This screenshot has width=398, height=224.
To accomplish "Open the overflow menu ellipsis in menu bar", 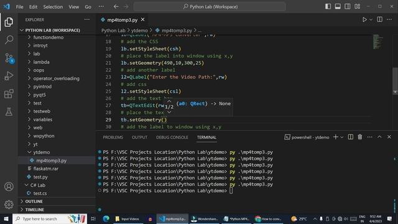I will tap(101, 7).
